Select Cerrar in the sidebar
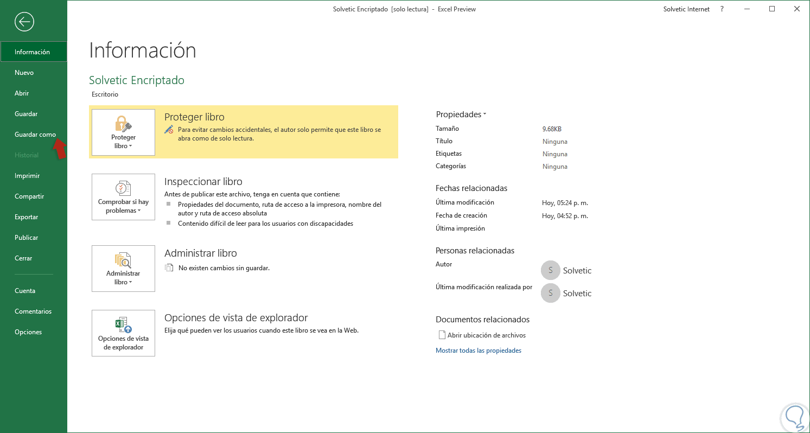810x433 pixels. click(x=34, y=258)
